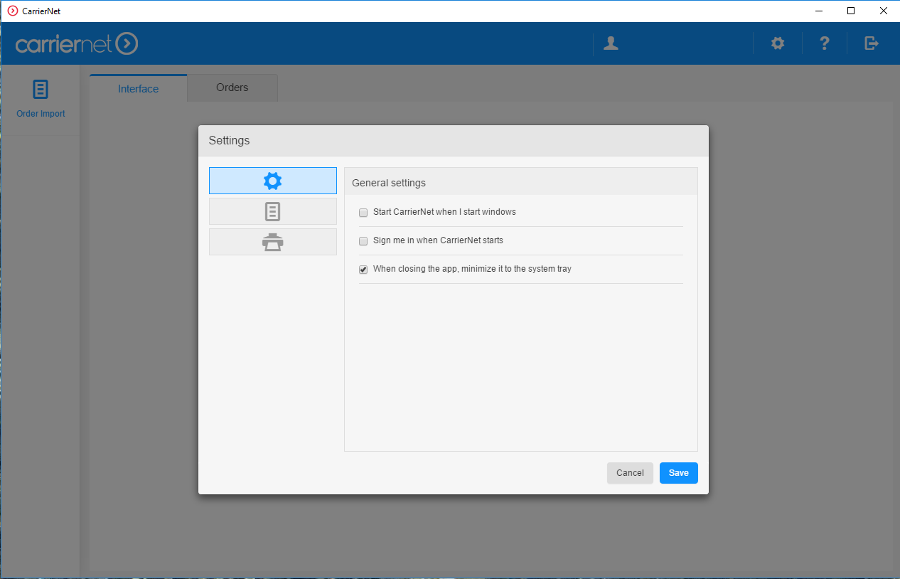Click the Order Import label
The image size is (900, 579).
pos(41,114)
